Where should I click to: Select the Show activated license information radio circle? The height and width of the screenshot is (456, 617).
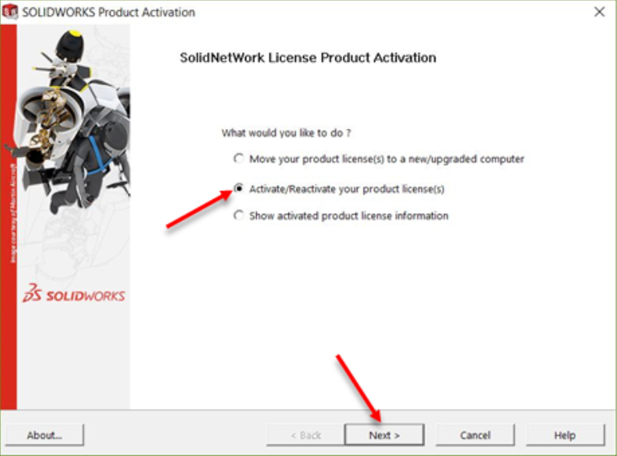point(239,216)
